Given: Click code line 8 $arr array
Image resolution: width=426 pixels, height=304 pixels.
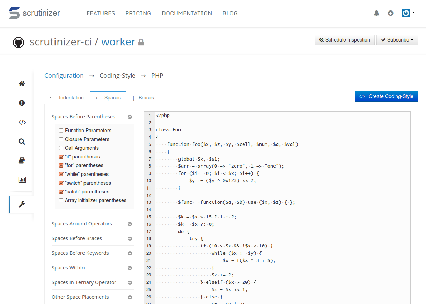Looking at the screenshot, I should [x=231, y=166].
